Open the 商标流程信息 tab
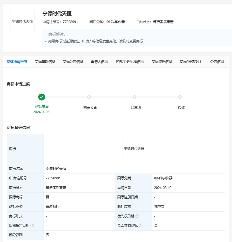The image size is (232, 242). [x=162, y=62]
